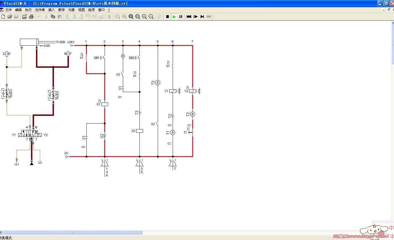Open the 窗口 menu
Viewport: 394px width, 240px height.
(x=101, y=10)
